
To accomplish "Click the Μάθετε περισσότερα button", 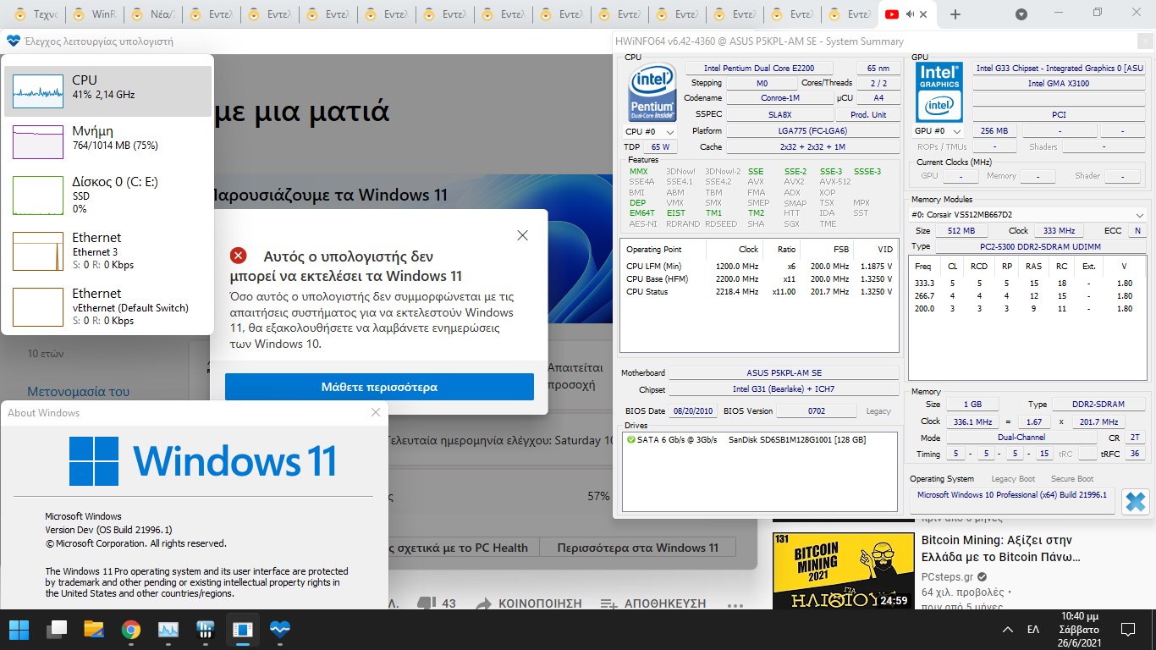I will click(379, 387).
